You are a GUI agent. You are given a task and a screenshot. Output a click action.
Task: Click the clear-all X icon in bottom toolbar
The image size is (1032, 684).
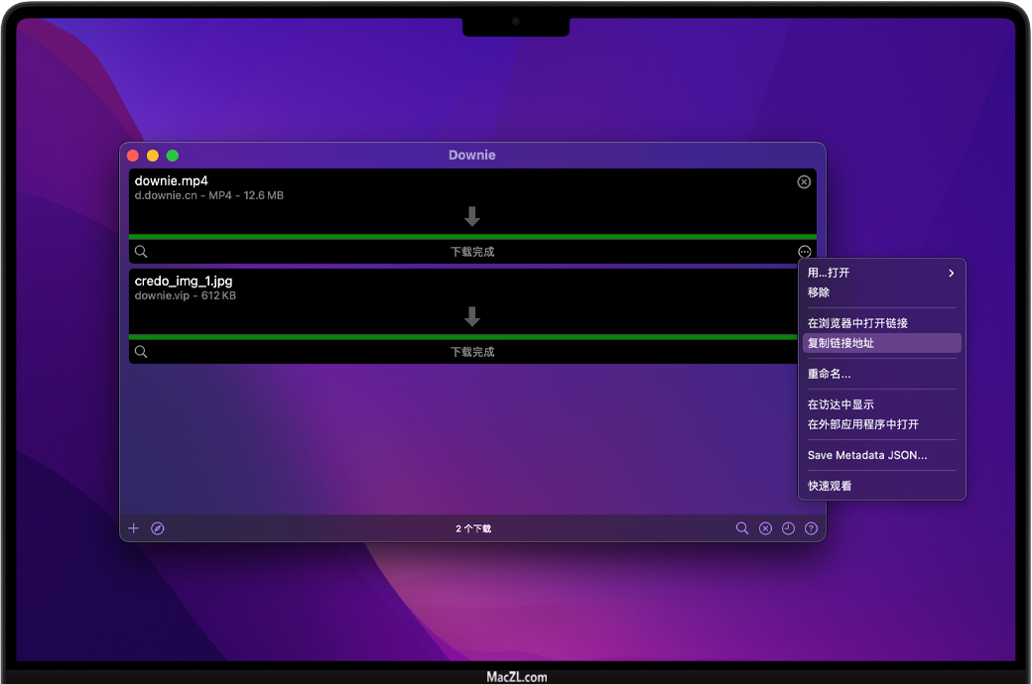pos(765,528)
